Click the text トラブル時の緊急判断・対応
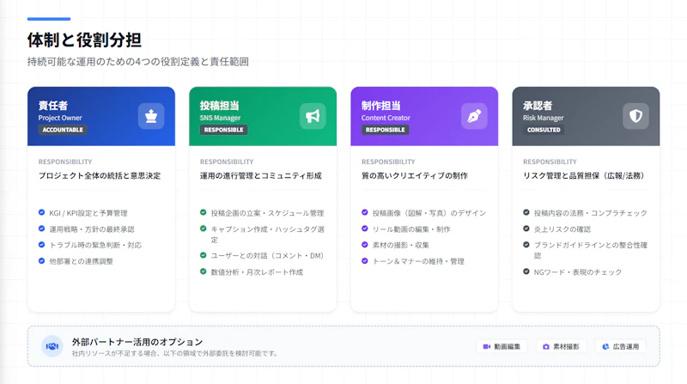Viewport: 687px width, 384px height. [95, 245]
